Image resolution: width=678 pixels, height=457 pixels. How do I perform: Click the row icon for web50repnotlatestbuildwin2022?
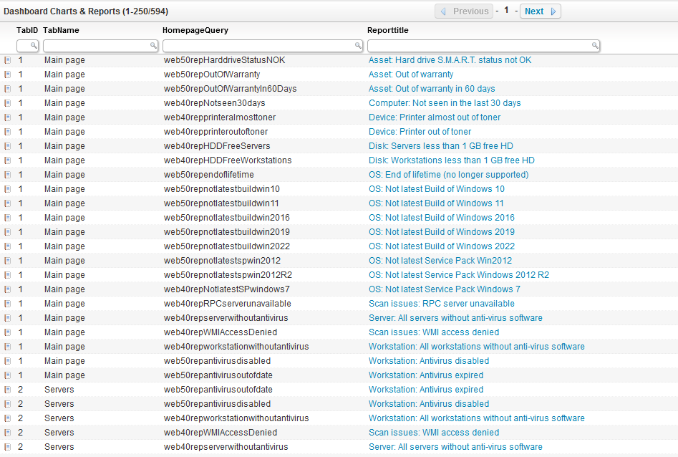pos(7,246)
